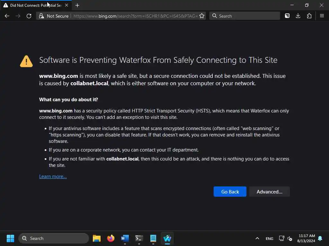The image size is (329, 246).
Task: Click the forward navigation arrow
Action: (x=18, y=16)
